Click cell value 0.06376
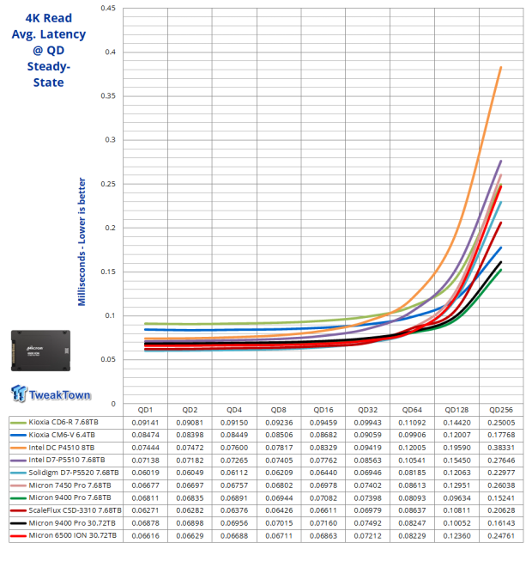The width and height of the screenshot is (532, 586). tap(234, 511)
